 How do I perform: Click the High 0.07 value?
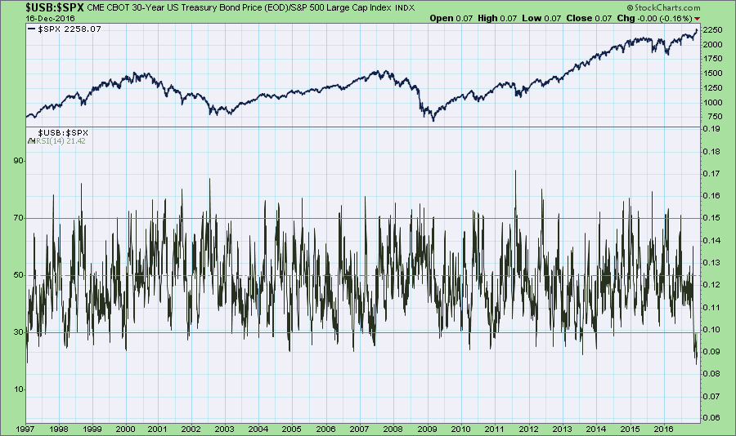497,18
